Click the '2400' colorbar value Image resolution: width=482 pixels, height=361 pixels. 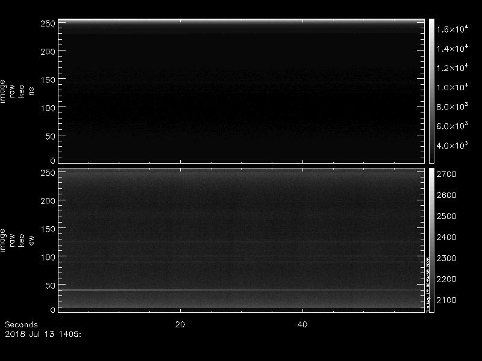pos(446,237)
